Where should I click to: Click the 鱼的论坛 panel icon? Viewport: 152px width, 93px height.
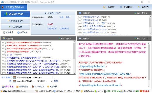(x=80, y=13)
